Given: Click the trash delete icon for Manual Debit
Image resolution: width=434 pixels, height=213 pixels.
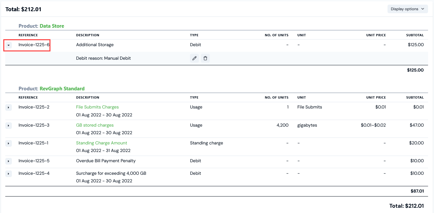Looking at the screenshot, I should click(205, 58).
